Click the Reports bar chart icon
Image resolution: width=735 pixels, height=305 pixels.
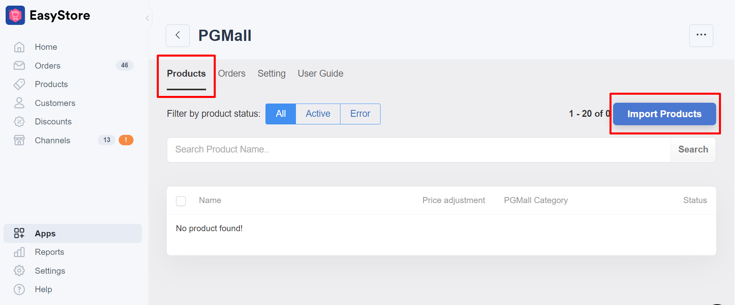pyautogui.click(x=19, y=252)
